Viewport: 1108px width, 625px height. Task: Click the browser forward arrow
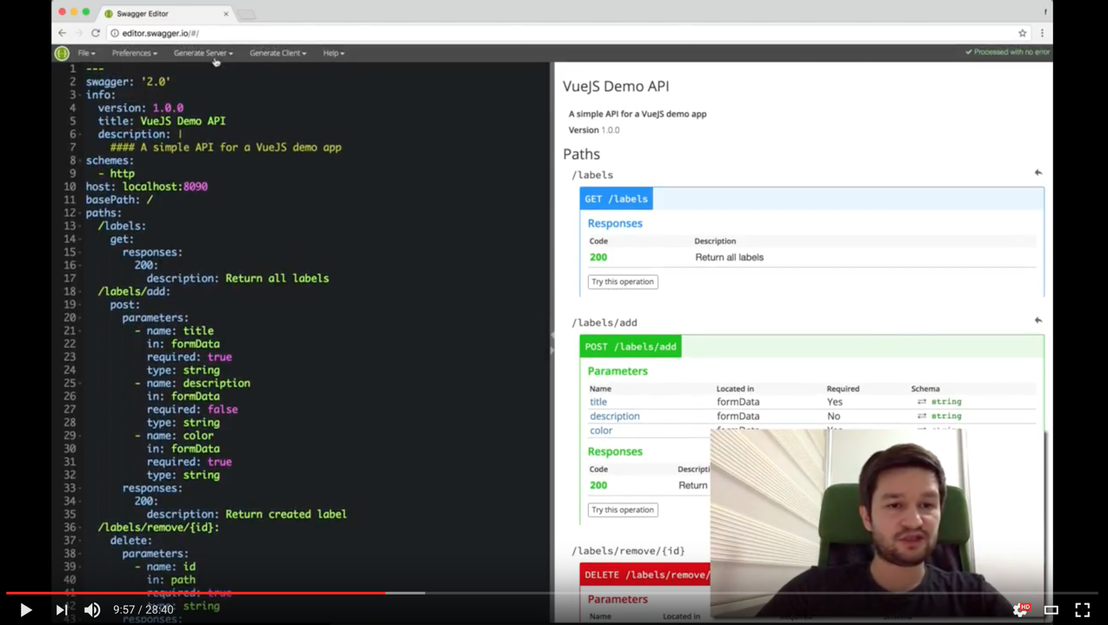pyautogui.click(x=78, y=33)
